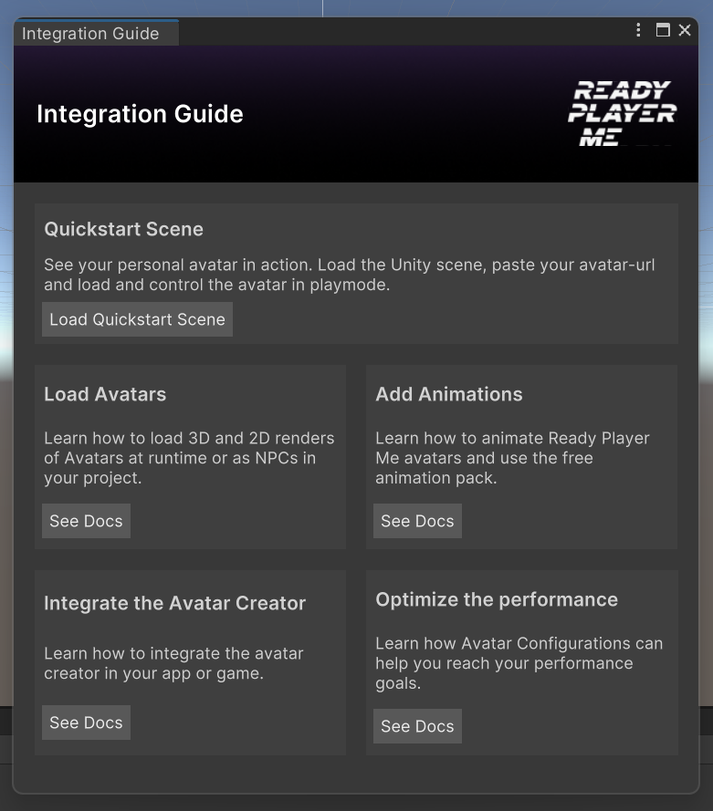Click the Add Animations heading
The width and height of the screenshot is (713, 811).
(449, 394)
